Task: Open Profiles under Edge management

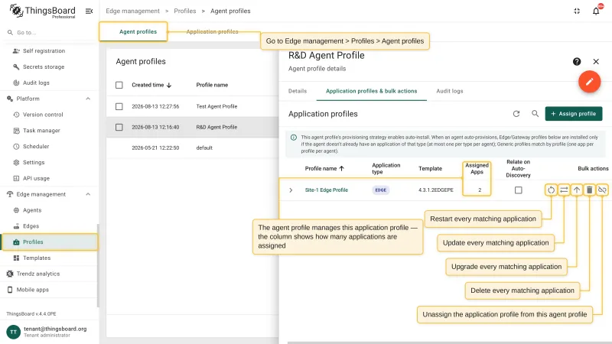Action: point(49,242)
